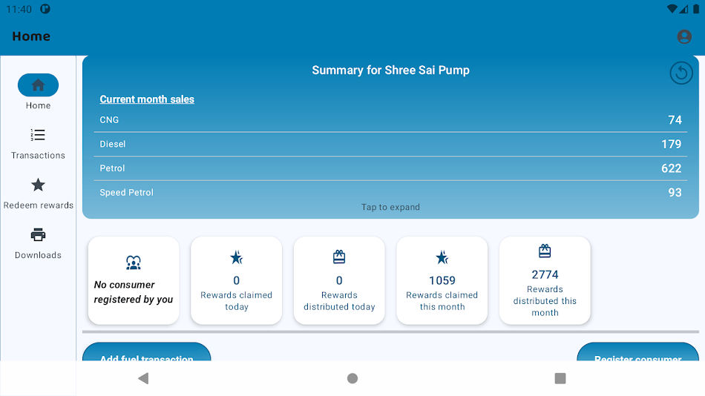Select the CNG sales row
This screenshot has width=705, height=396.
390,120
